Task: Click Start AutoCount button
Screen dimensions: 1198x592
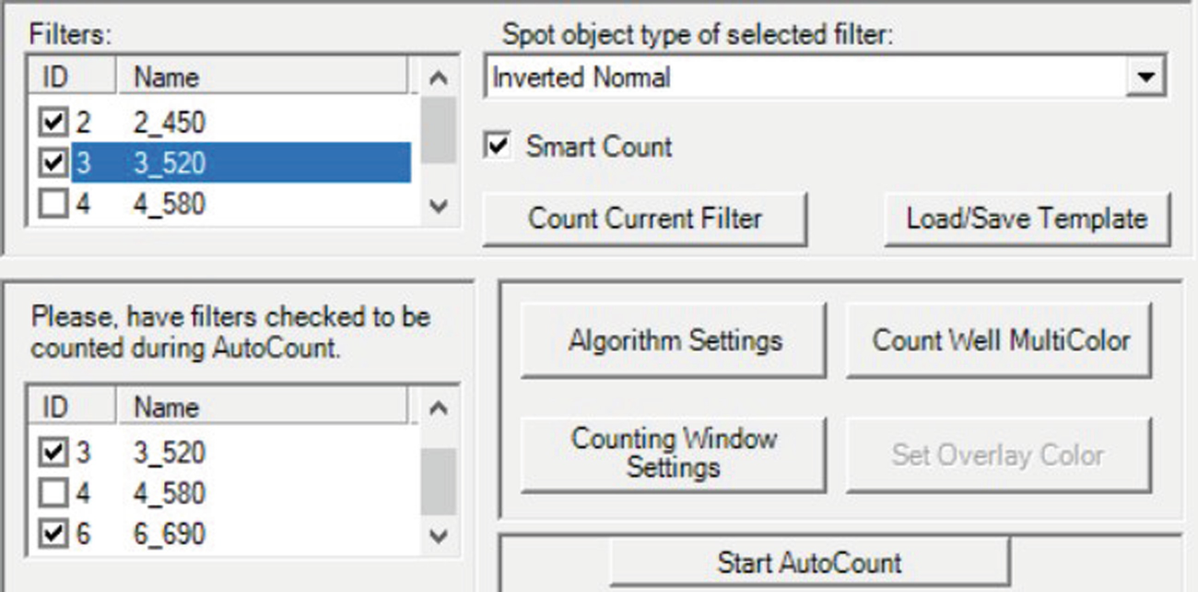Action: (x=809, y=562)
